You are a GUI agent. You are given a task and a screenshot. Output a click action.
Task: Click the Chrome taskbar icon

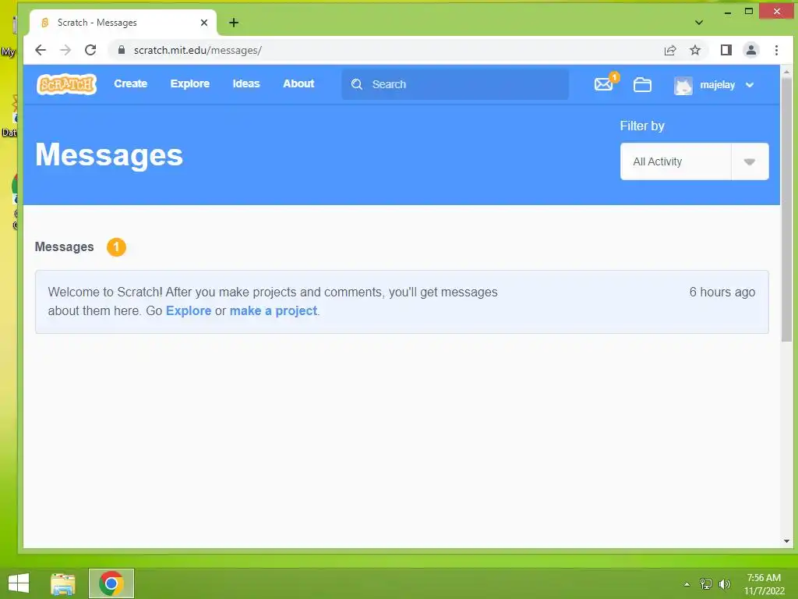click(x=111, y=583)
